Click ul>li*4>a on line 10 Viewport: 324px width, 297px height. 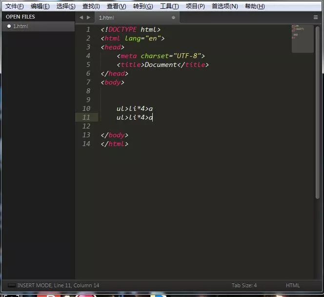pyautogui.click(x=135, y=108)
